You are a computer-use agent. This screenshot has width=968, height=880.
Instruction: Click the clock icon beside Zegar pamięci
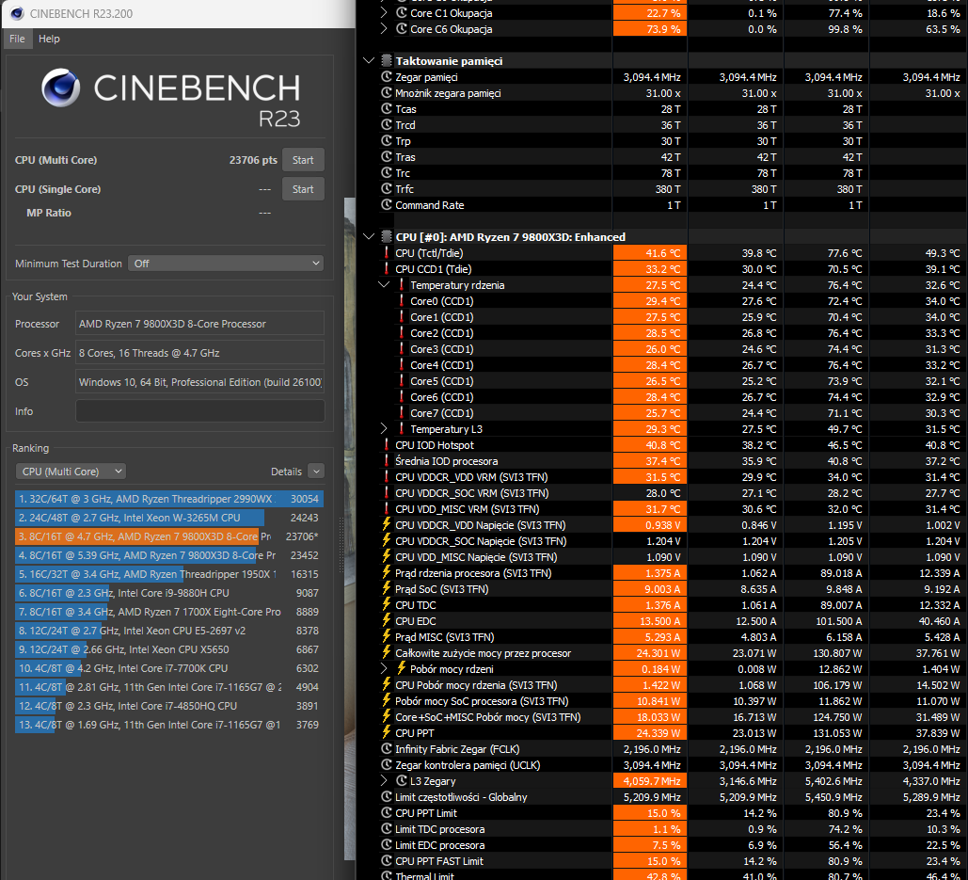pos(386,77)
